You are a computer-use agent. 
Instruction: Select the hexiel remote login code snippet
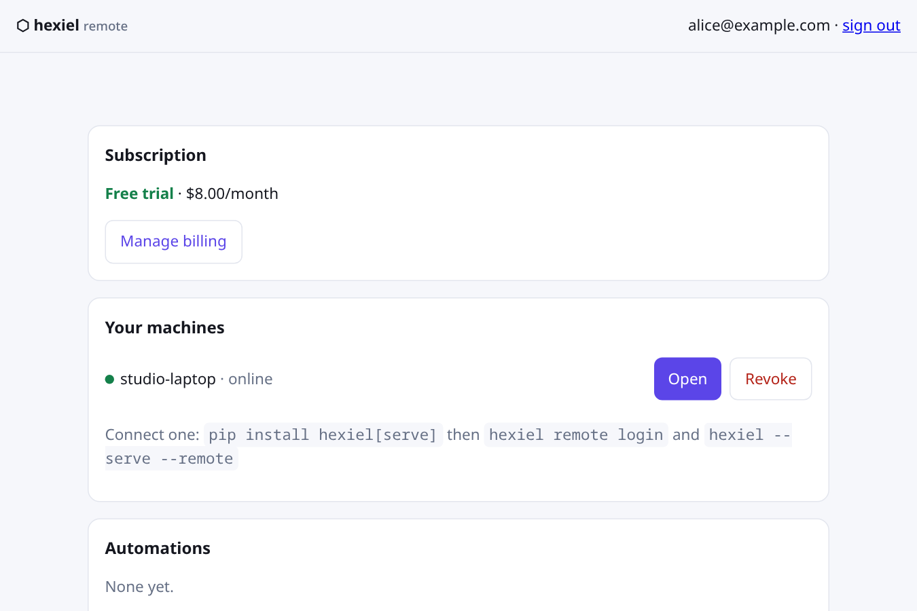(576, 435)
